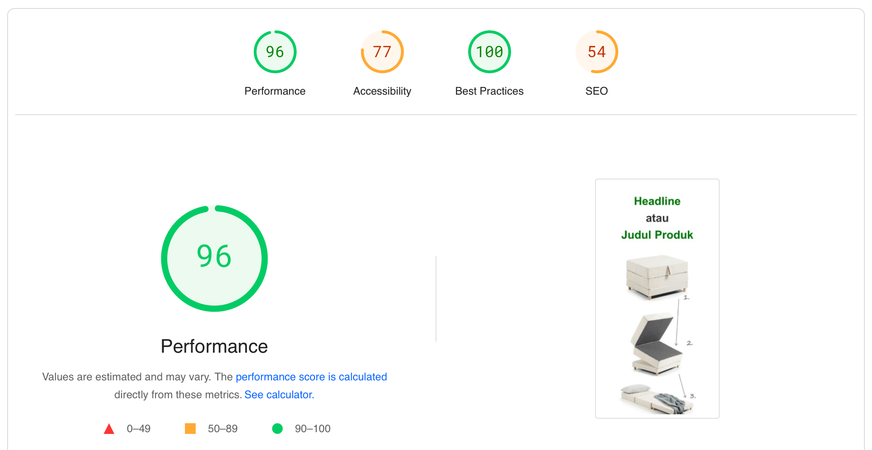Click the red triangle 0–49 legend icon

(x=109, y=429)
